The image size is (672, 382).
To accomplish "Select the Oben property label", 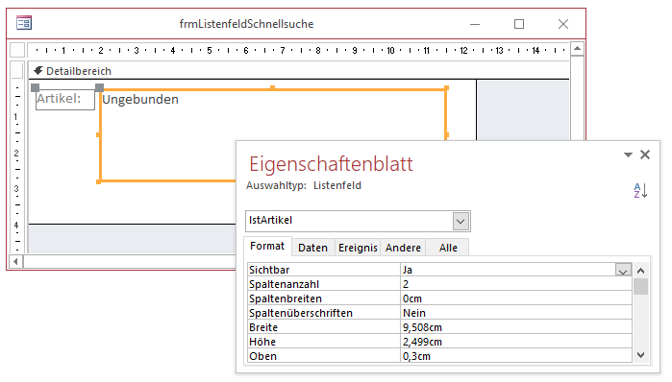I will 324,356.
